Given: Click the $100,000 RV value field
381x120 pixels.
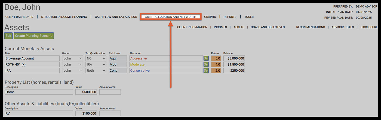Looking at the screenshot, I should (86, 113).
